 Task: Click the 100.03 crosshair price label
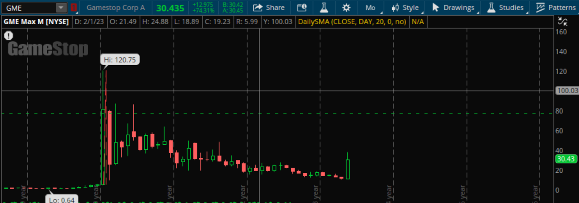[567, 90]
